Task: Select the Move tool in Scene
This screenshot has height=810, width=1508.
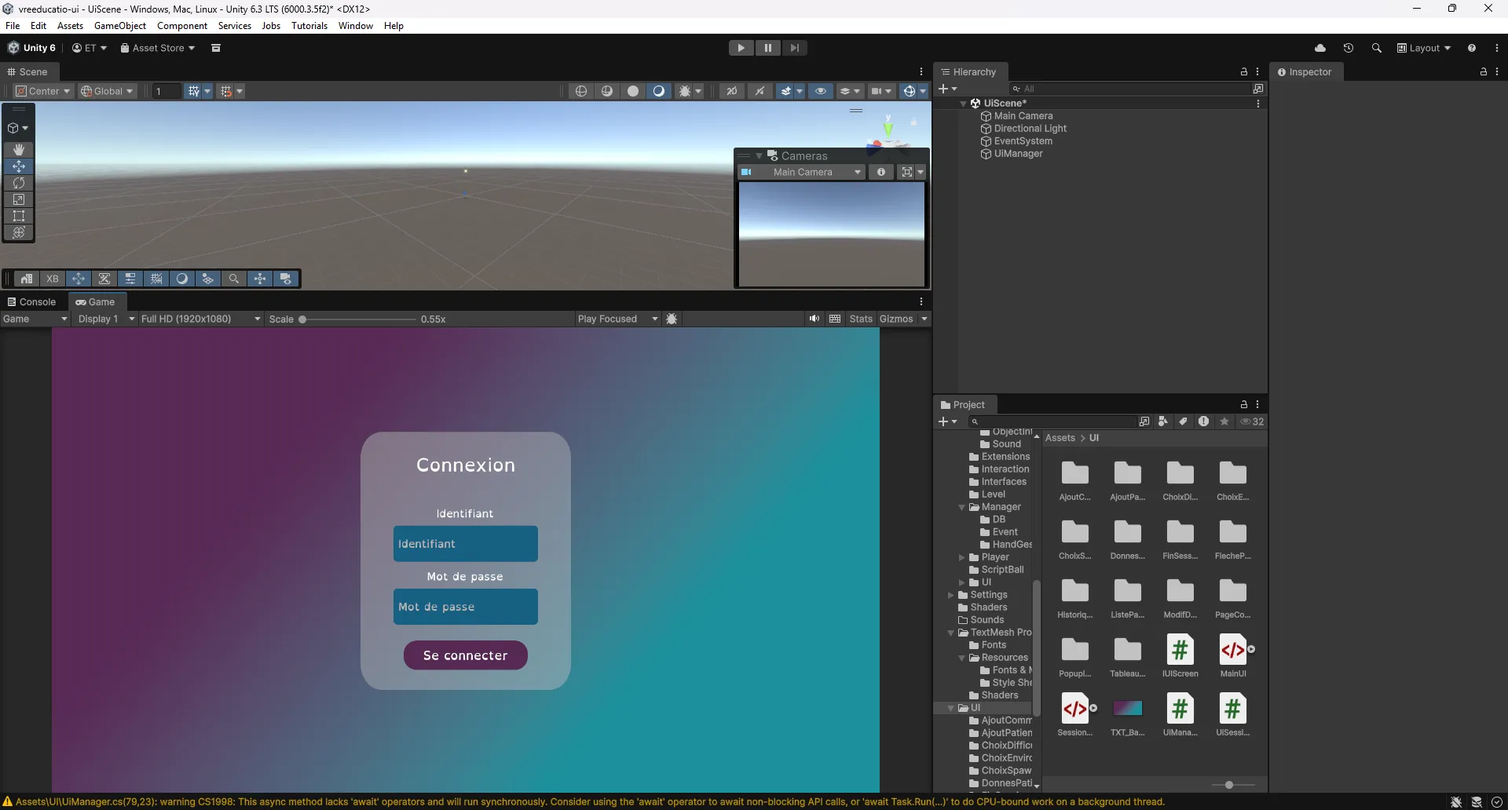Action: pos(19,166)
